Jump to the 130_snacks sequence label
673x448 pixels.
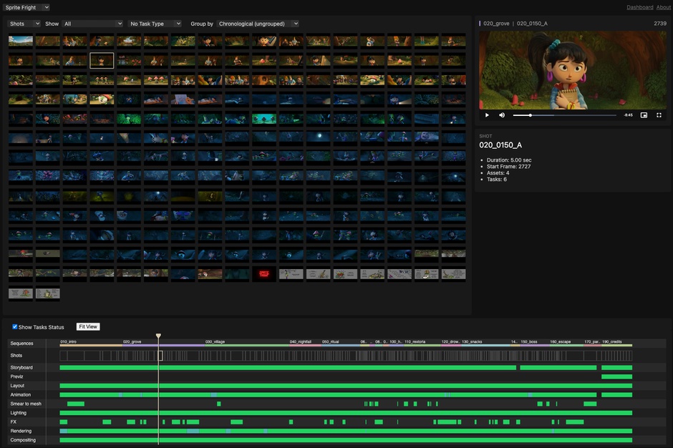(x=472, y=341)
